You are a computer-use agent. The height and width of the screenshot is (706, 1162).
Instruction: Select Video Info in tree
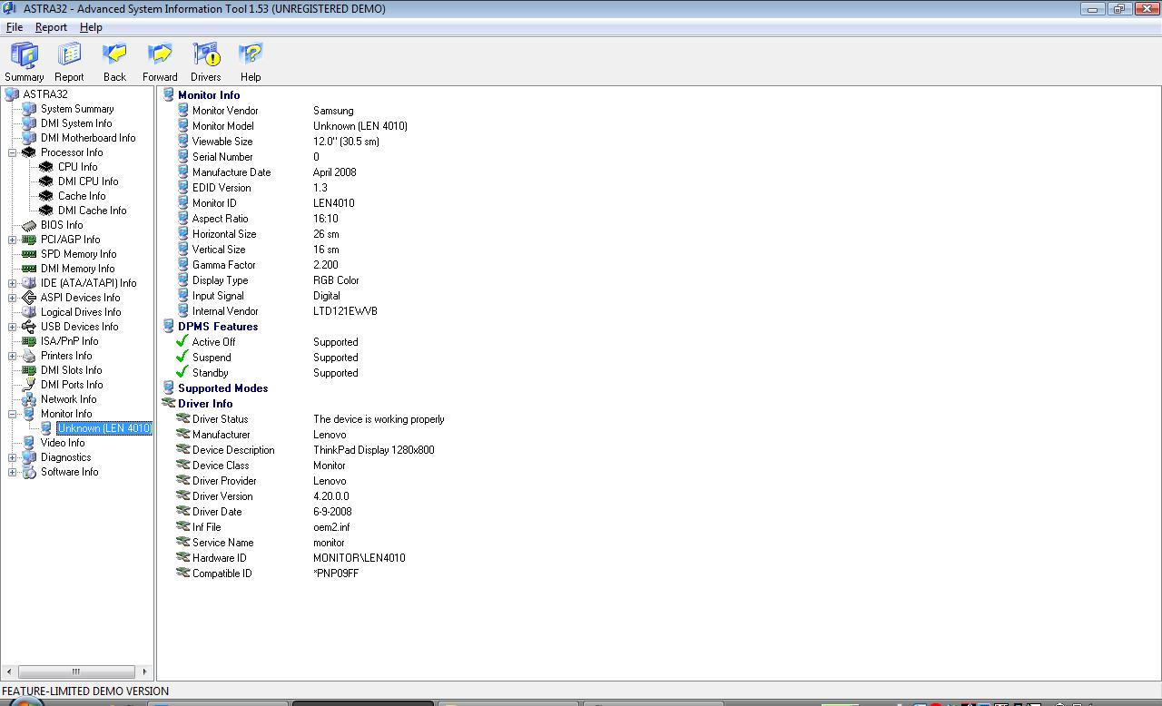63,443
